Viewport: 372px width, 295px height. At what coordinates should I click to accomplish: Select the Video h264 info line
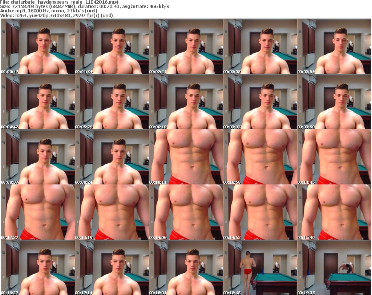click(x=56, y=15)
